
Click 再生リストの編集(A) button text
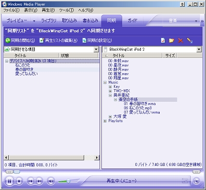point(61,41)
